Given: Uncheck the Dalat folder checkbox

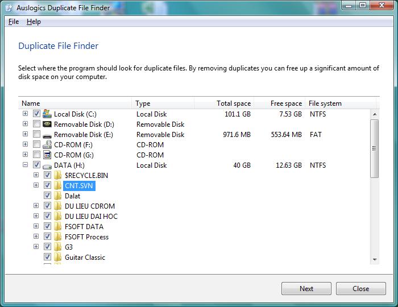Looking at the screenshot, I should click(48, 196).
